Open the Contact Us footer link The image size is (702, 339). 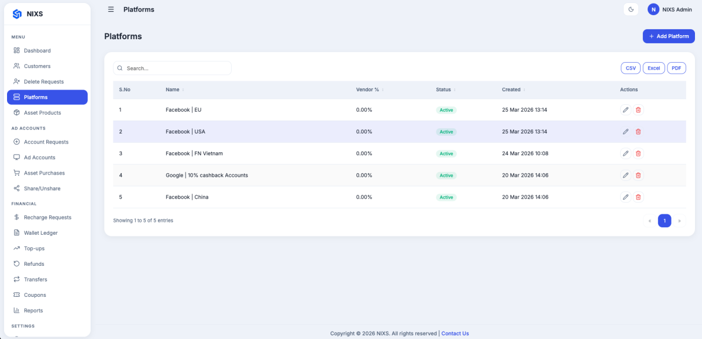455,334
